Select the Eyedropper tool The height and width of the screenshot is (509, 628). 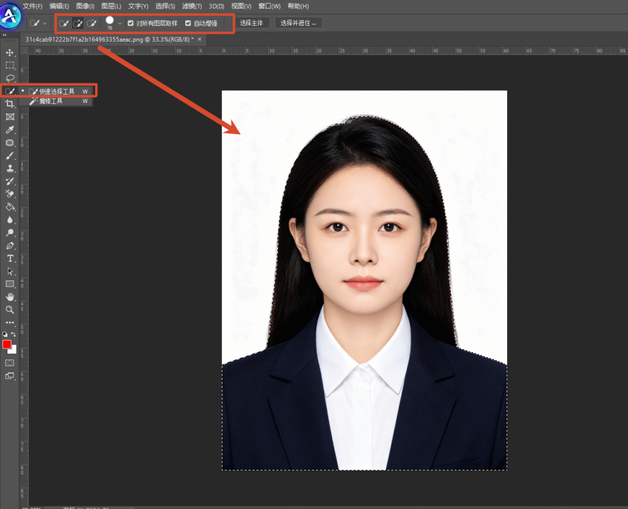click(x=10, y=130)
